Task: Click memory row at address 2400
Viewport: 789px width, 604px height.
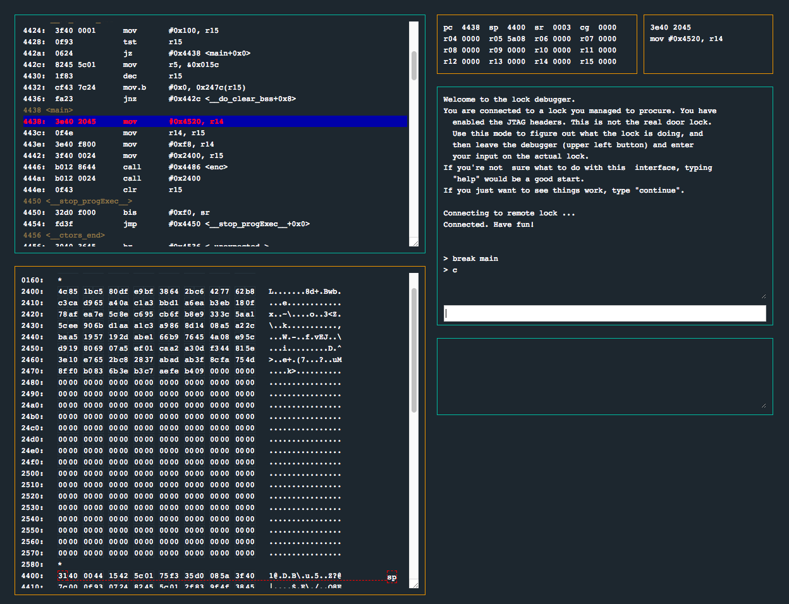Action: (32, 291)
